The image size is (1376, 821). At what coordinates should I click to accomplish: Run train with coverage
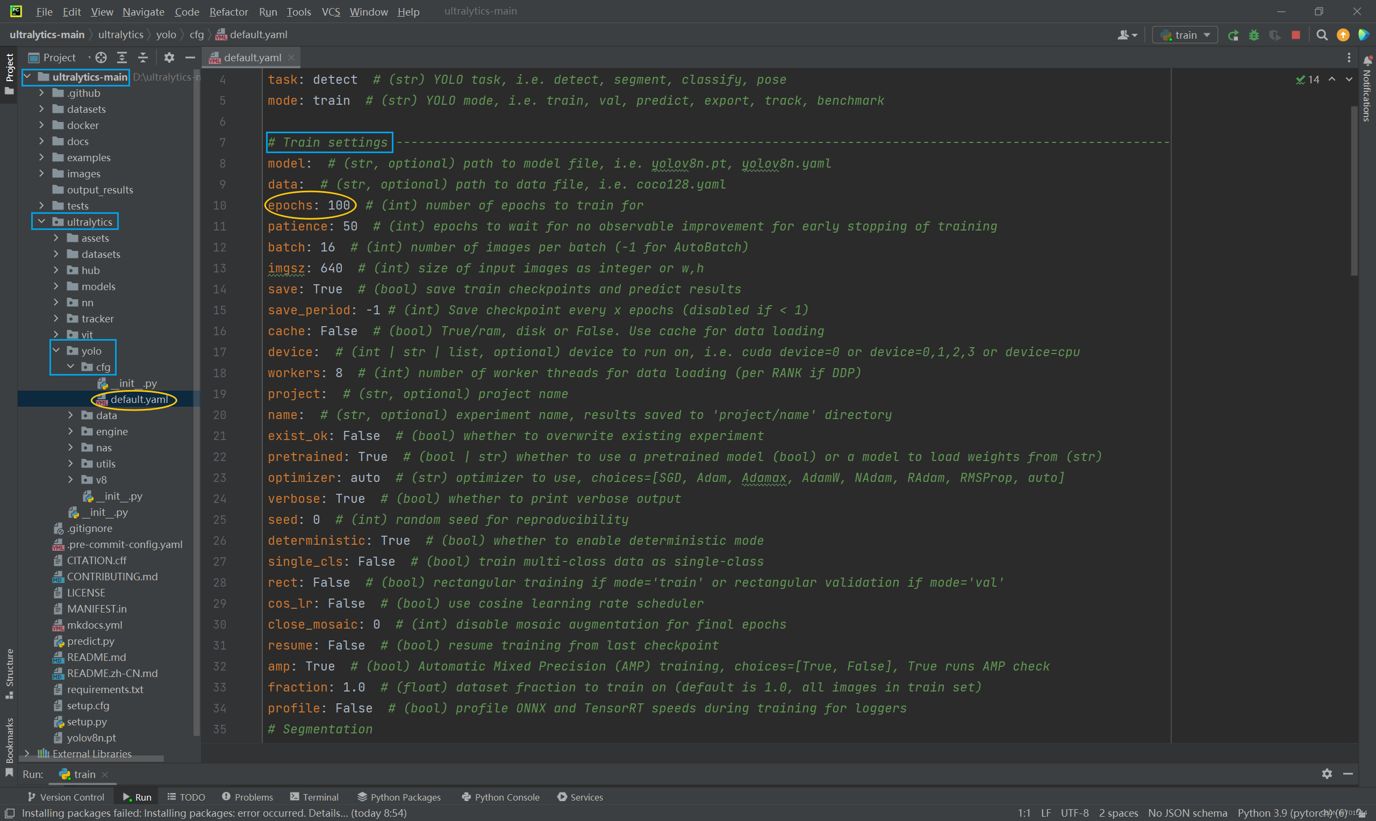tap(1275, 35)
